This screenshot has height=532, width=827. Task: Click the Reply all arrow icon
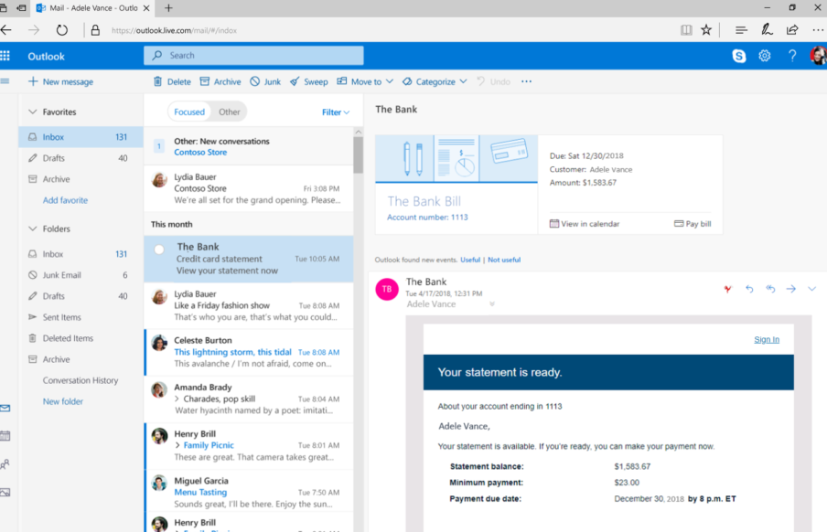coord(770,289)
